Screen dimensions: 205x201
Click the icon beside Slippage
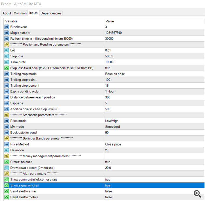pos(7,103)
